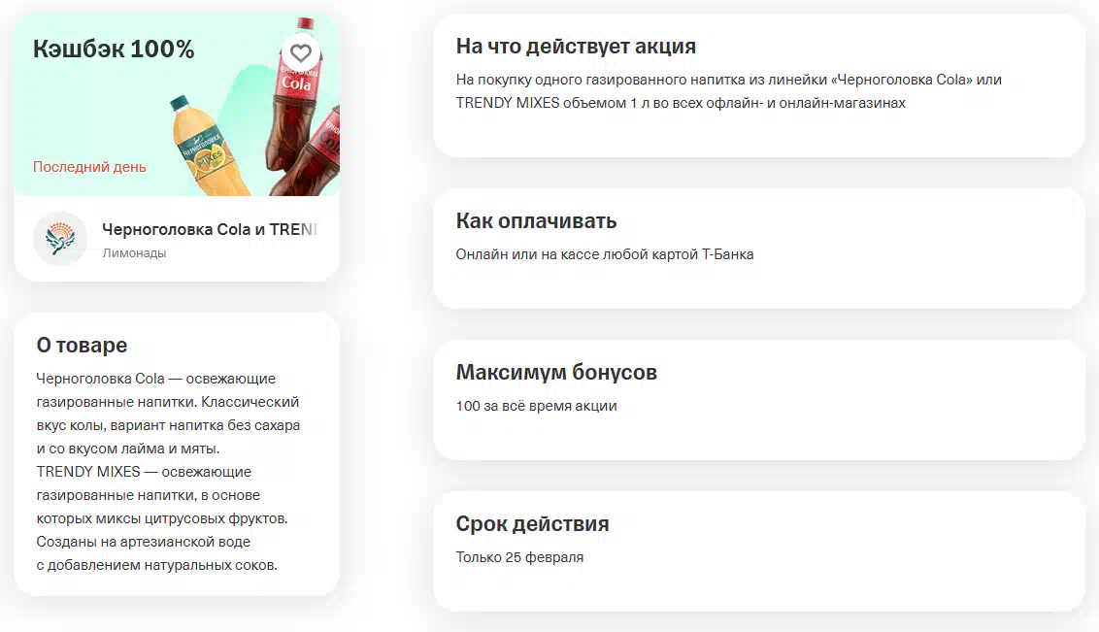Click the partially visible Cola bottle at banner edge
Screen dimensions: 1099x632
pyautogui.click(x=311, y=154)
